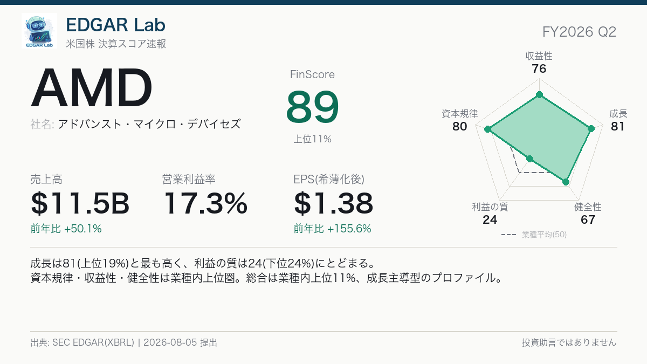This screenshot has height=364, width=647.
Task: Click the large AMD ticker heading
Action: tap(92, 89)
